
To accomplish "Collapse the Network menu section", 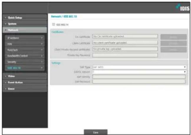I will point(25,30).
